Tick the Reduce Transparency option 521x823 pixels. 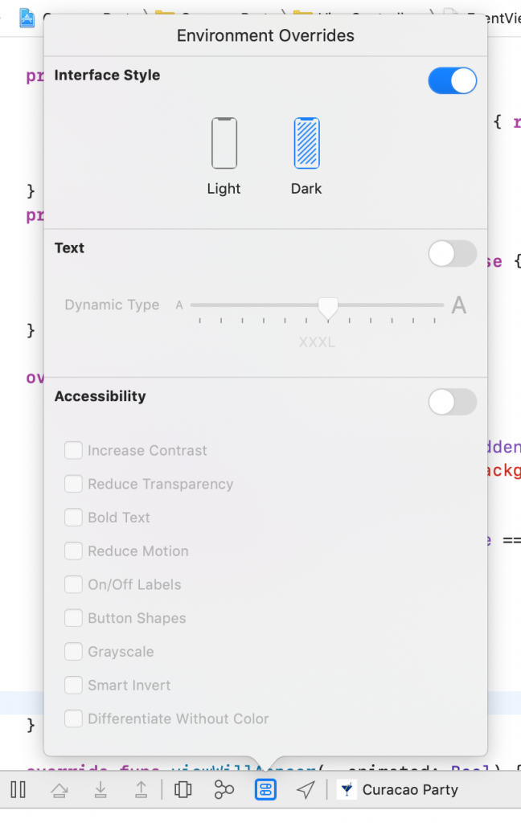point(74,484)
